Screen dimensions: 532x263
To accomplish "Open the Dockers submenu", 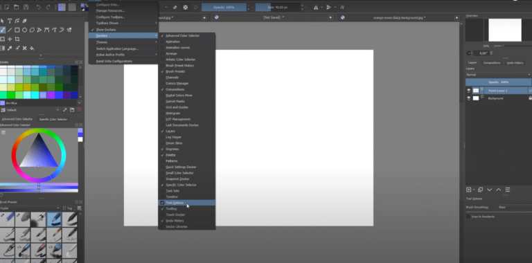I will coord(123,35).
